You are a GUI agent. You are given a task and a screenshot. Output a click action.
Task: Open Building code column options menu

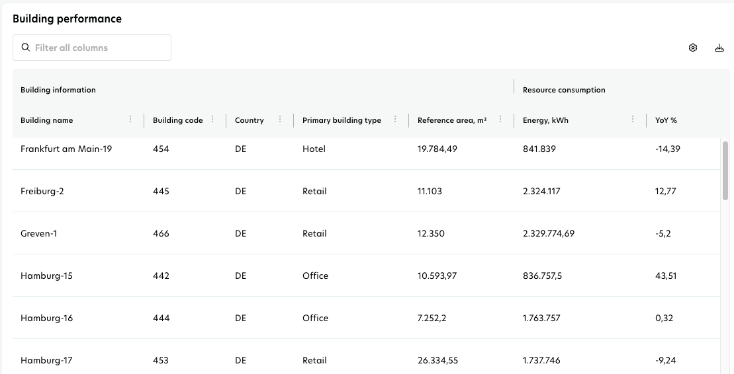pyautogui.click(x=212, y=120)
